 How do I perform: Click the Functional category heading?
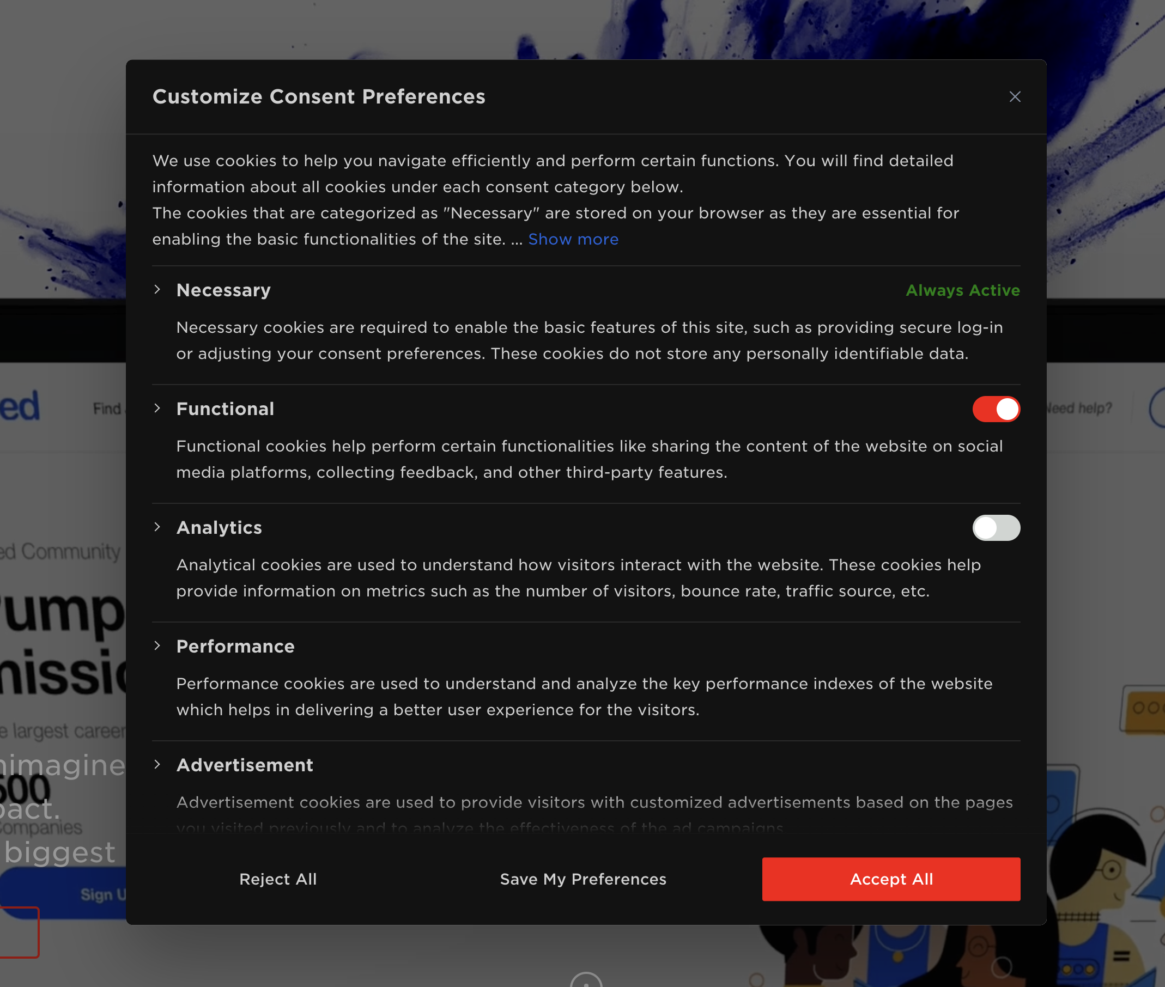coord(225,409)
